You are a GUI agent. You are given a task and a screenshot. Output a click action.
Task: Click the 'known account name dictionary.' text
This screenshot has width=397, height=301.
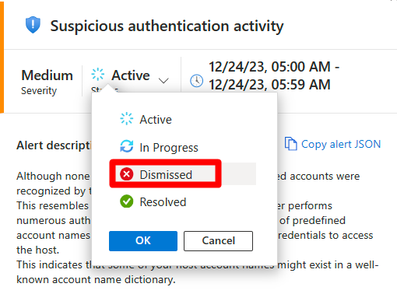[x=96, y=280]
